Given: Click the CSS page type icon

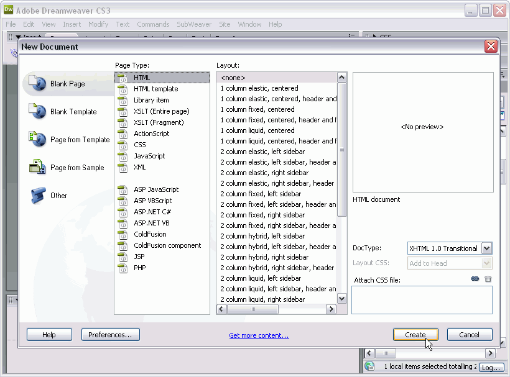Looking at the screenshot, I should click(x=123, y=145).
